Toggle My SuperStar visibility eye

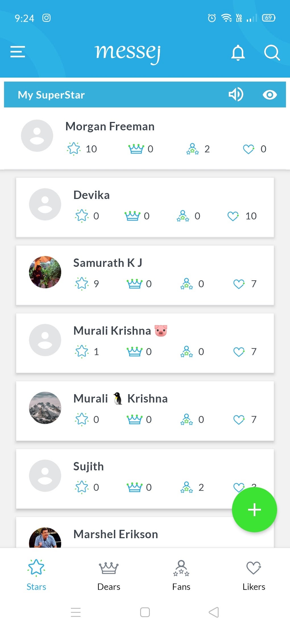[x=270, y=95]
